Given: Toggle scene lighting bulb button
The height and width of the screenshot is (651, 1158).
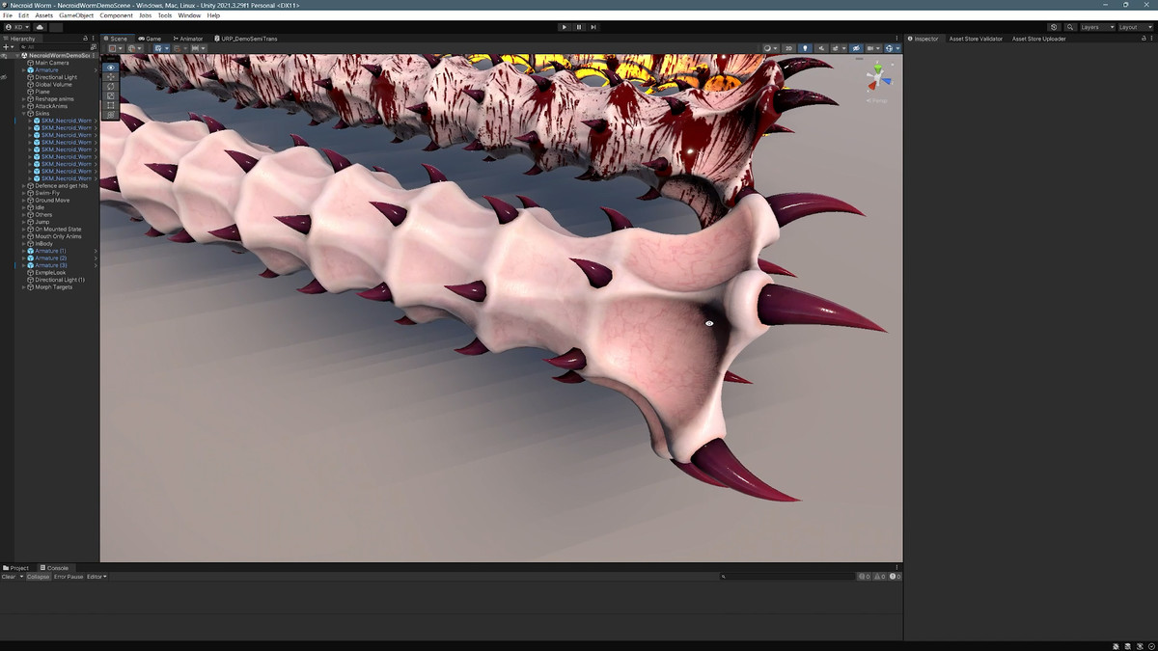Looking at the screenshot, I should pyautogui.click(x=805, y=48).
